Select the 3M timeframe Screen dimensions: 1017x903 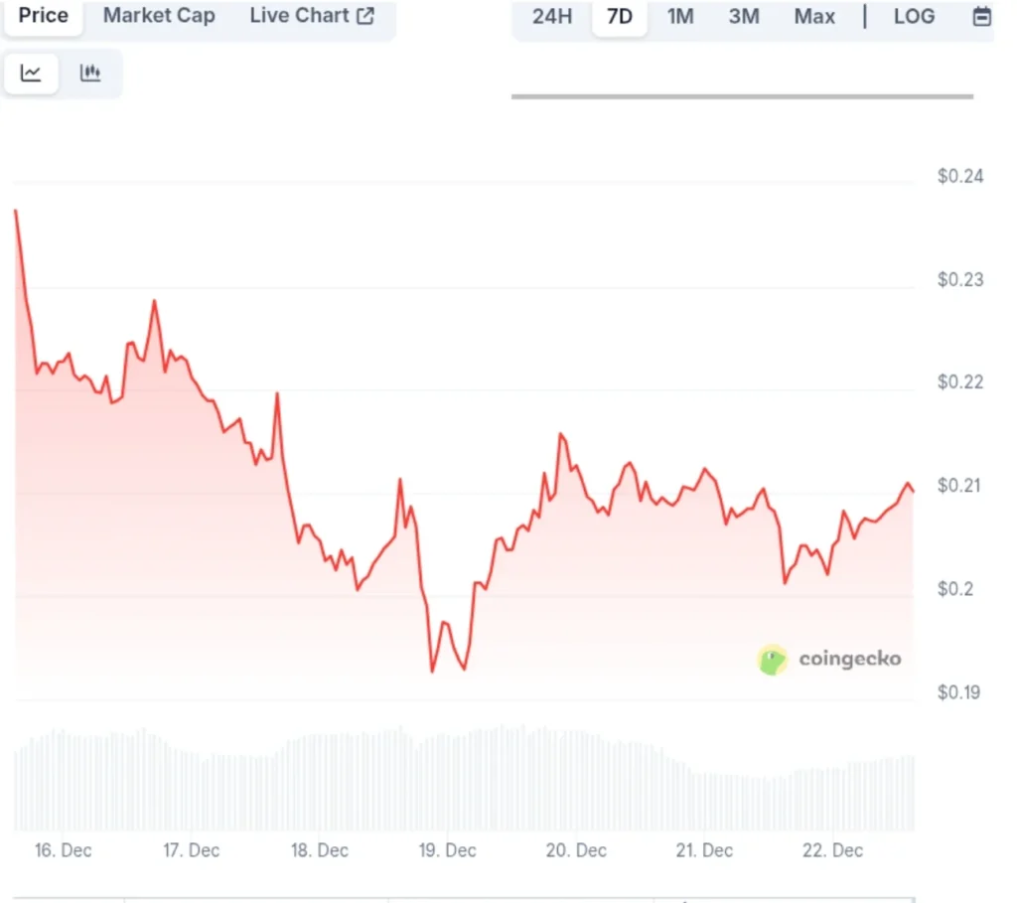point(744,16)
